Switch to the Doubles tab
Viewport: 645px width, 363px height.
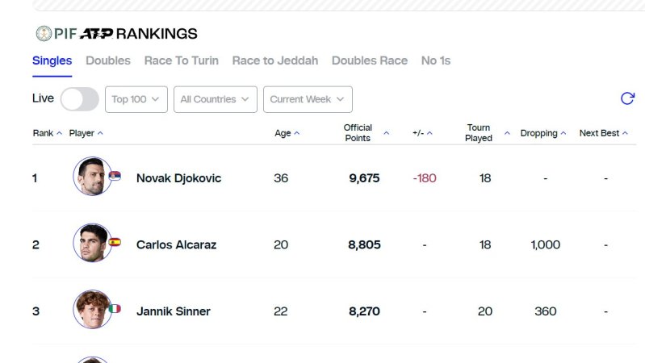coord(108,60)
